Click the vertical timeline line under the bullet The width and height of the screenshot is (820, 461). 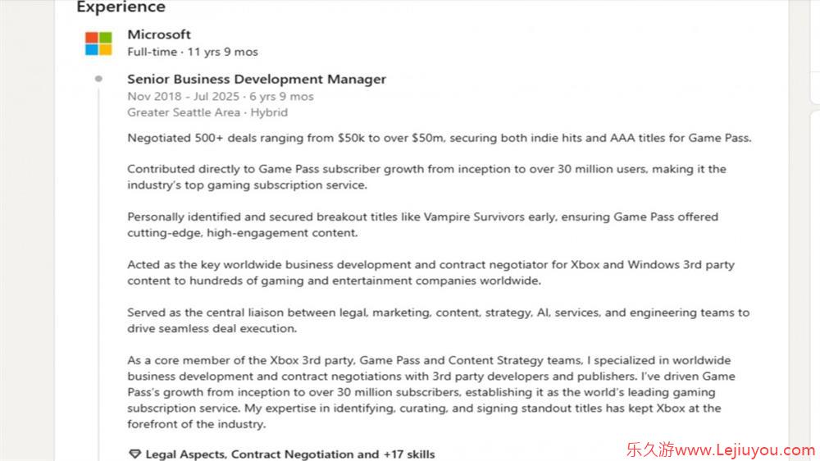pos(98,272)
